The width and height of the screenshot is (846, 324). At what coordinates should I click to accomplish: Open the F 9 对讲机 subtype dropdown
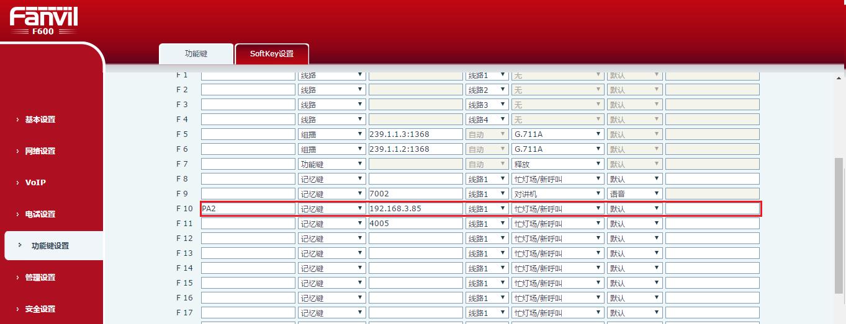(557, 194)
